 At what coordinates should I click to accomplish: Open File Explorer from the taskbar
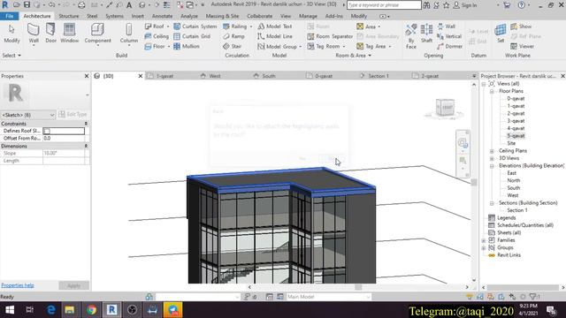[70, 310]
